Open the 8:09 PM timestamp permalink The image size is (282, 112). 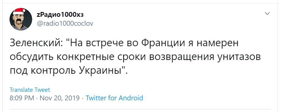22,98
